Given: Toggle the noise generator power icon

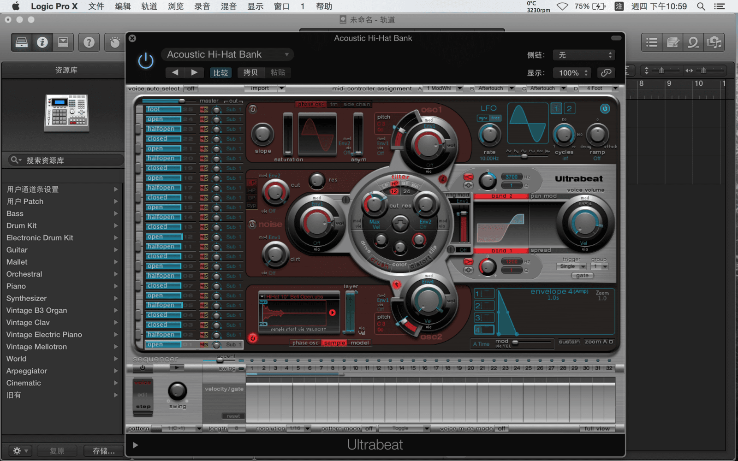Looking at the screenshot, I should (252, 225).
